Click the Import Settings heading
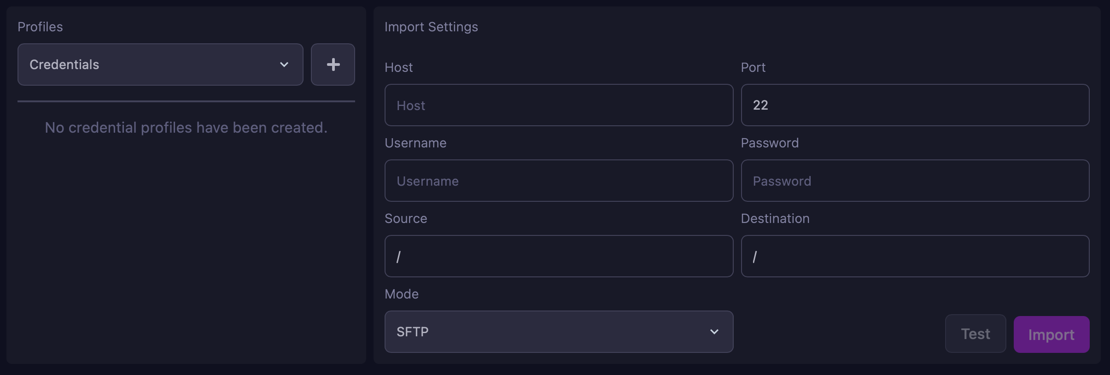The image size is (1110, 375). 431,27
